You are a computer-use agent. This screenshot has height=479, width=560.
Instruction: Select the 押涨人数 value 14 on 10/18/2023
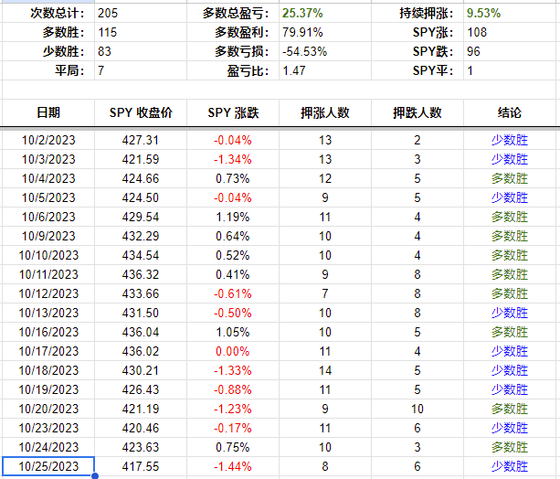325,370
